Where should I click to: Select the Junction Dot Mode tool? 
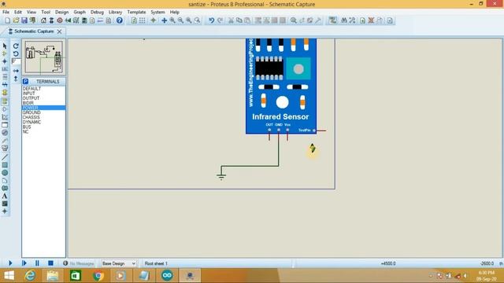[x=5, y=61]
